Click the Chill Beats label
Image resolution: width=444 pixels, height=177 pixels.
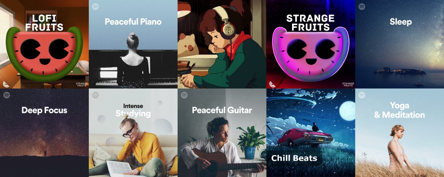pos(294,158)
